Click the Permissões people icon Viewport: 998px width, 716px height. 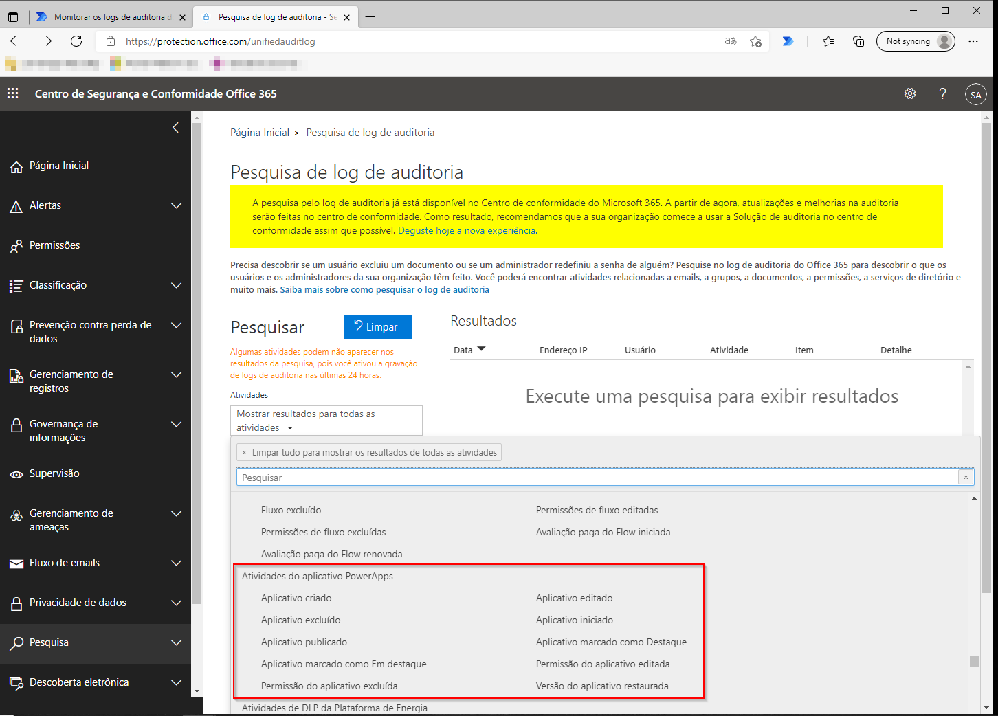coord(16,246)
